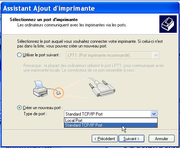
Task: Click the orange circled connector highlight
Action: point(58,93)
